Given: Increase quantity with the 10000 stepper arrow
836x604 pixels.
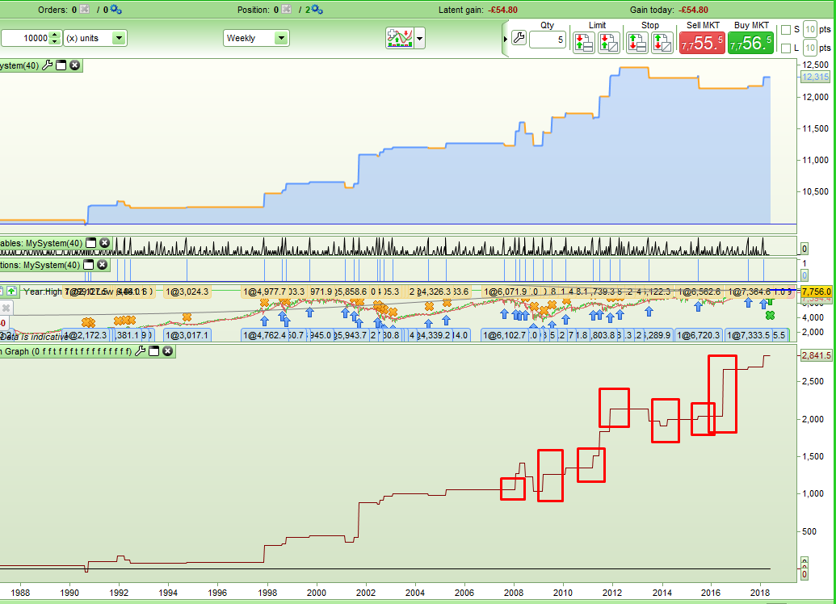Looking at the screenshot, I should coord(54,34).
